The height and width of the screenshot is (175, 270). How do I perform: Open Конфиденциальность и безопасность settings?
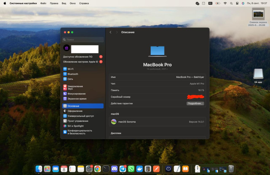click(83, 132)
